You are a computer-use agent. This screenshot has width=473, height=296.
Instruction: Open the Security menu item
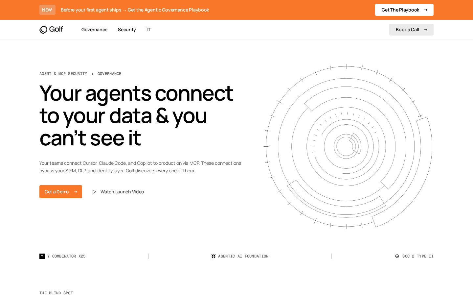(x=127, y=30)
